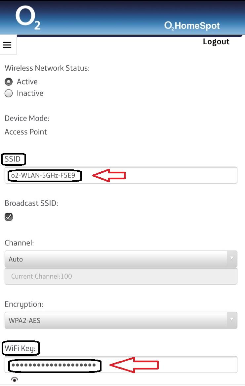Click into the WiFi Key password field
245x386 pixels.
121,365
